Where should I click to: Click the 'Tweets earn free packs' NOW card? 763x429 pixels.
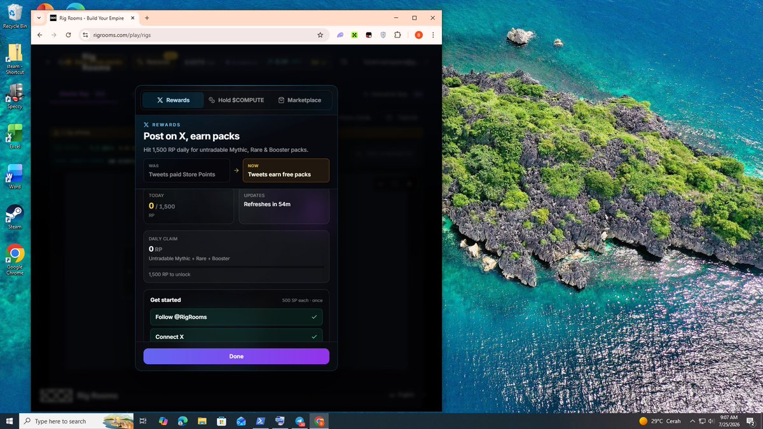286,170
